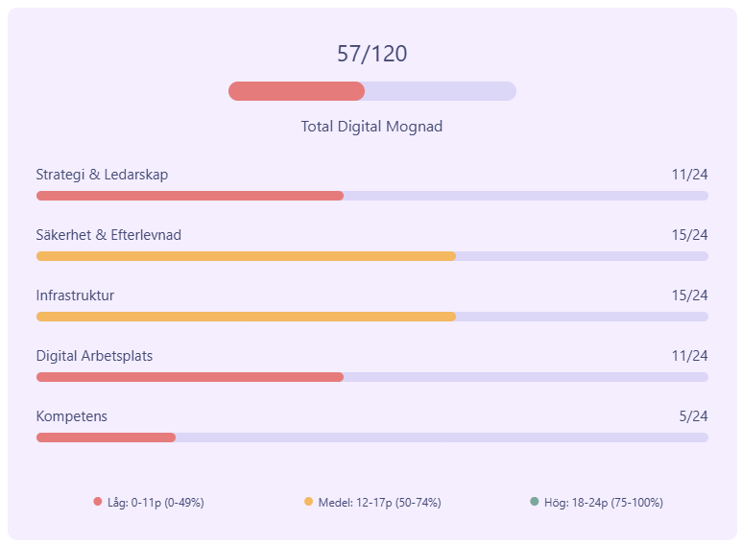742x544 pixels.
Task: Click the Digital Arbetsplats progress bar
Action: 371,377
